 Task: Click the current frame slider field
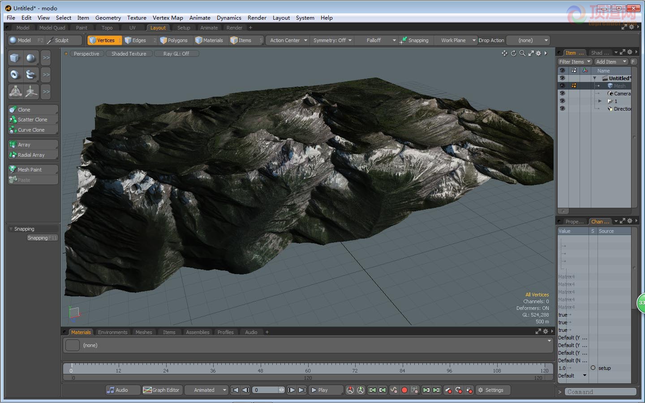pos(268,390)
